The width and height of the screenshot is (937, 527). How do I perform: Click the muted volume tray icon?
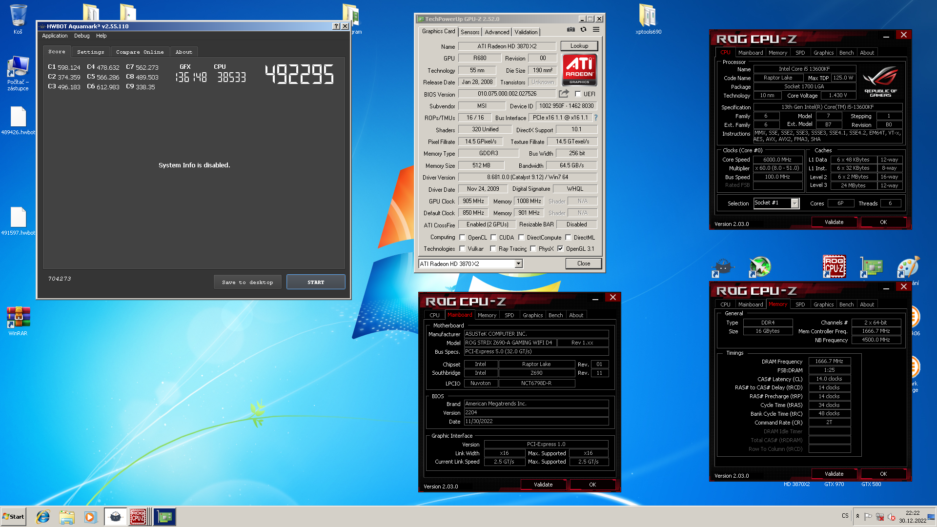pyautogui.click(x=892, y=517)
